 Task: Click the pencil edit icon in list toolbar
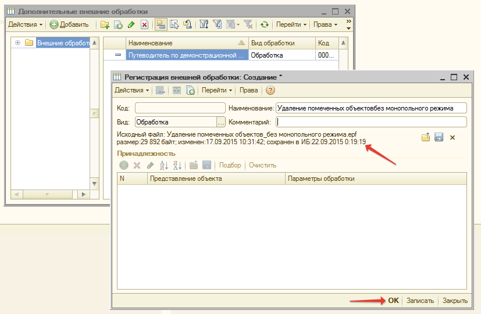[131, 24]
